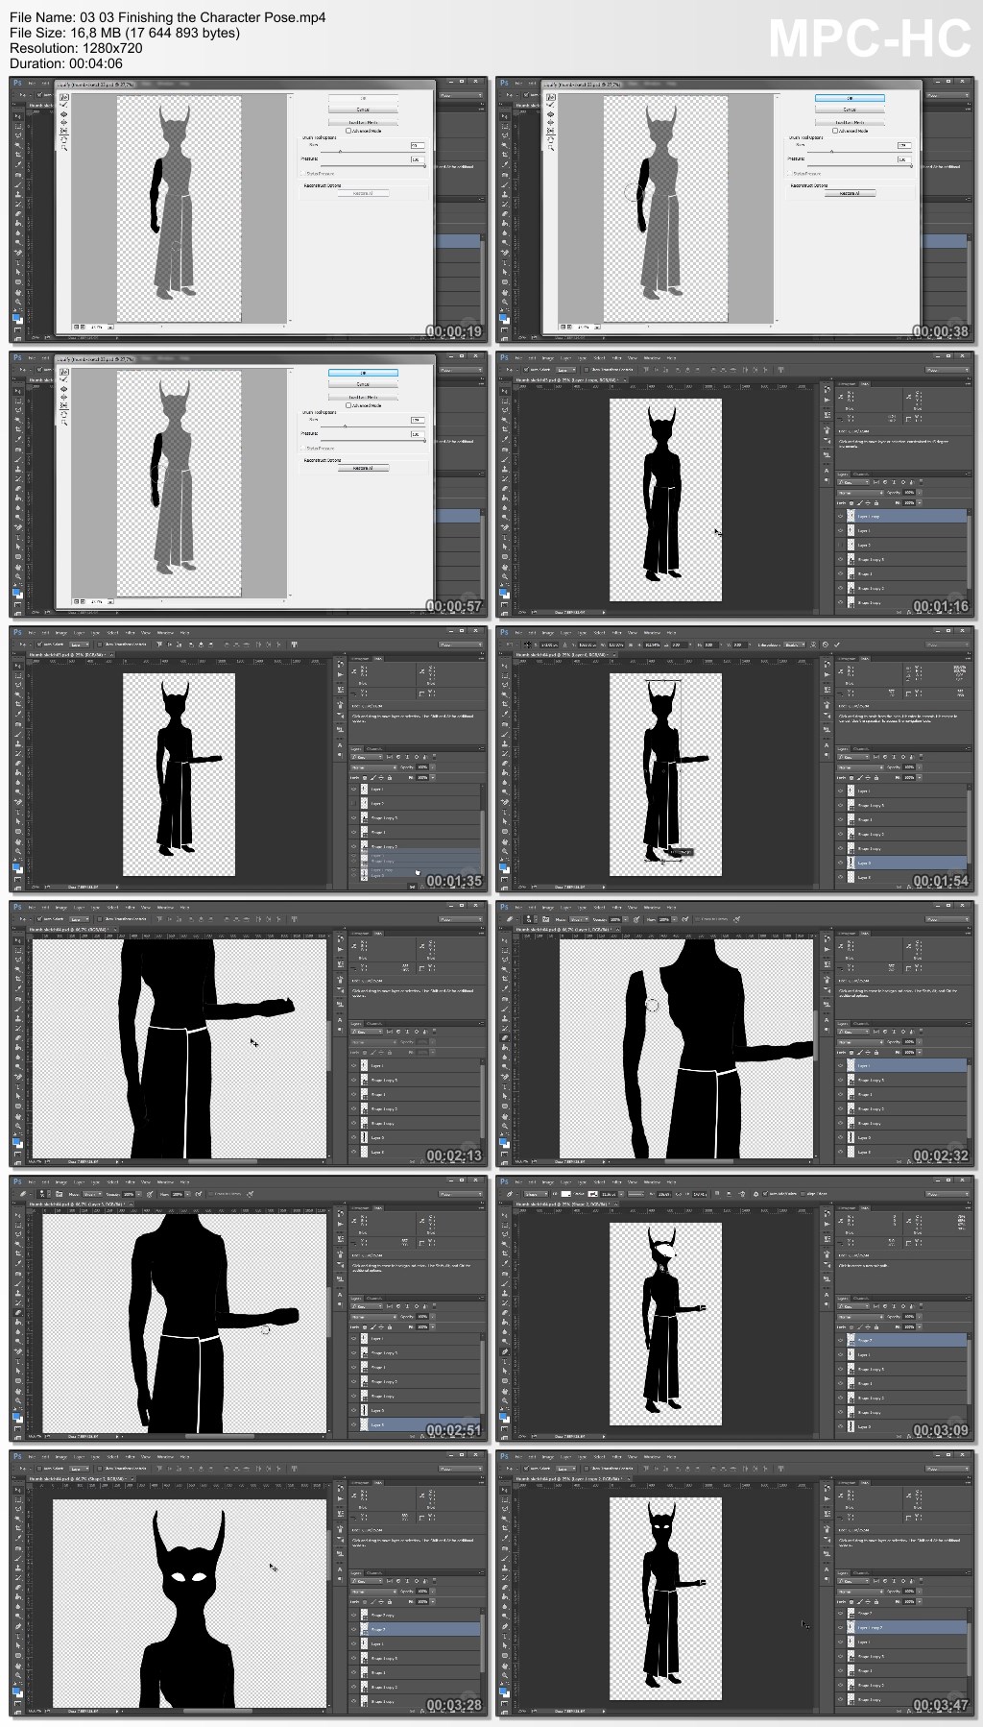Image resolution: width=983 pixels, height=1727 pixels.
Task: Enable Advanced Mode checkbox in the 00:00:19 frame
Action: 348,131
